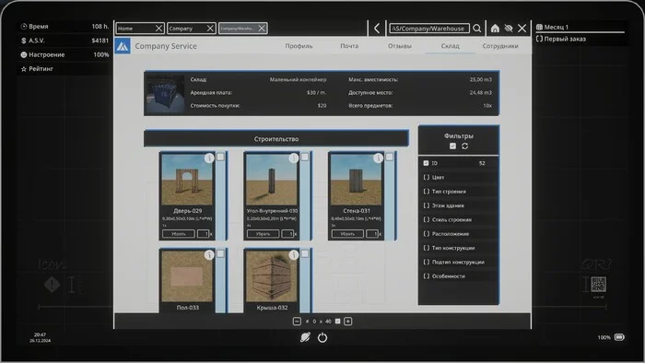645x363 pixels.
Task: Open the Сотрудники tab
Action: point(500,46)
